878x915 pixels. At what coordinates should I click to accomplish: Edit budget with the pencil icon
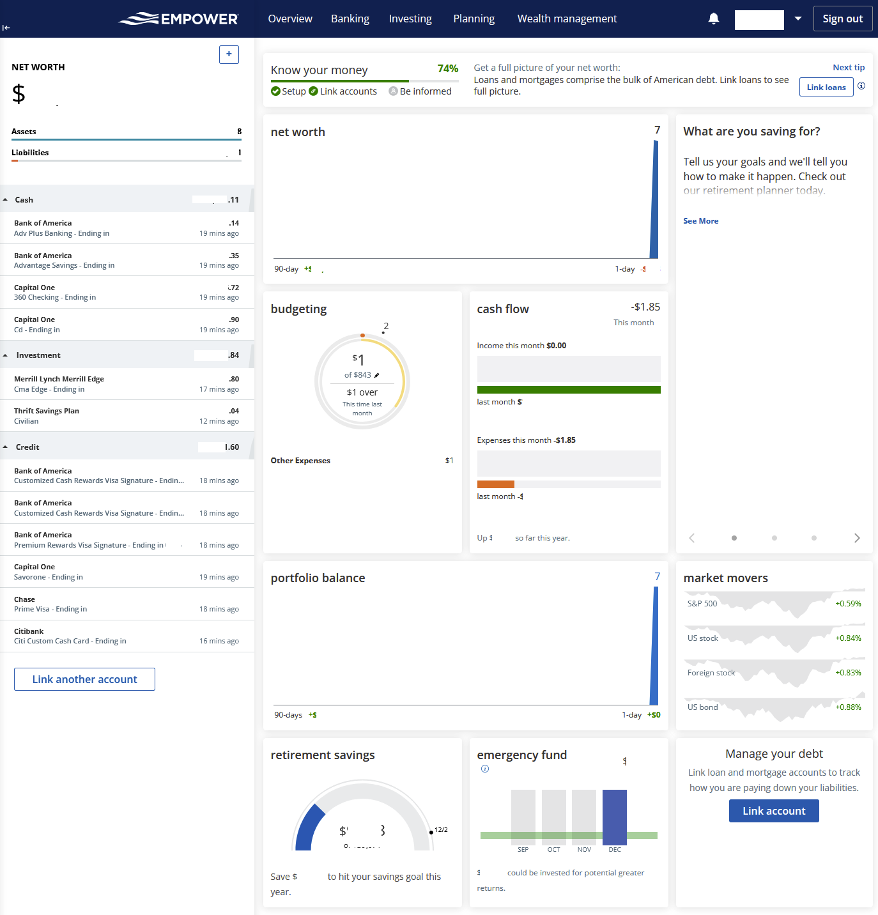(x=377, y=375)
